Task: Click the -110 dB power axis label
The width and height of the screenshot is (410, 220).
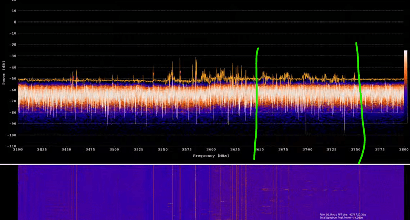Action: point(12,146)
